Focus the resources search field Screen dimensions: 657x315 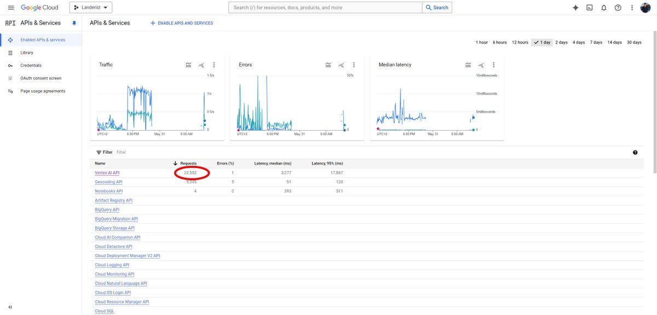(x=325, y=8)
